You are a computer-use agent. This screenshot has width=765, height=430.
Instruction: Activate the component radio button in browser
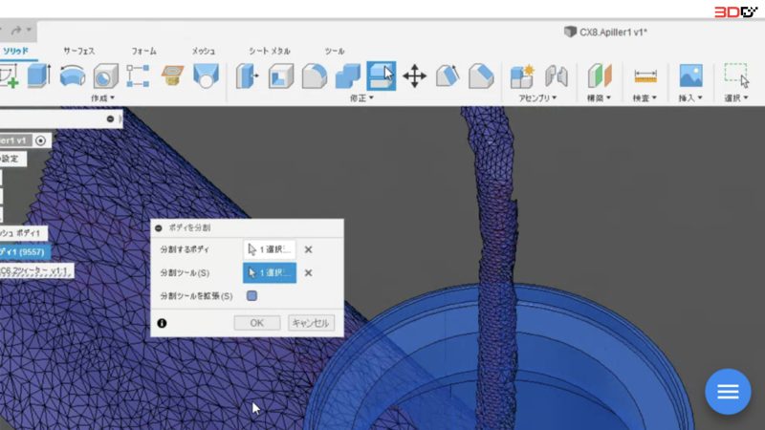tap(40, 140)
